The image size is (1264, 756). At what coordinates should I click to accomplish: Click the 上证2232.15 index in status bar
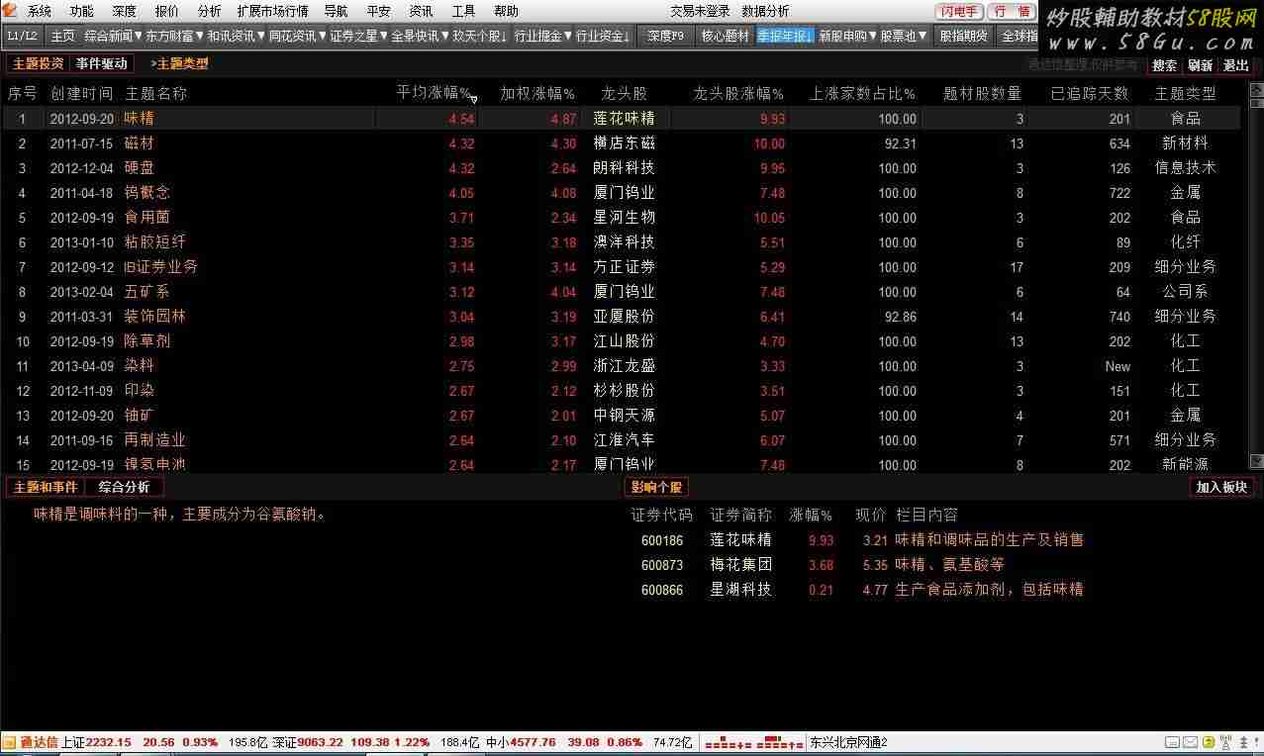coord(96,742)
